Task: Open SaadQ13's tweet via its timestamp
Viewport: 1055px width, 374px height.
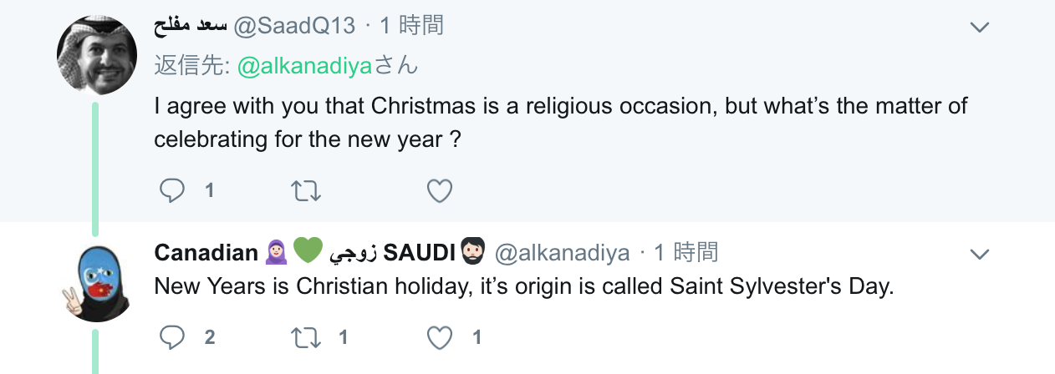Action: 411,26
